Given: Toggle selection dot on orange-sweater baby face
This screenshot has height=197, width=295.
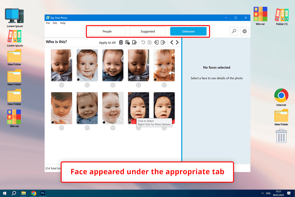Looking at the screenshot, I should point(155,79).
